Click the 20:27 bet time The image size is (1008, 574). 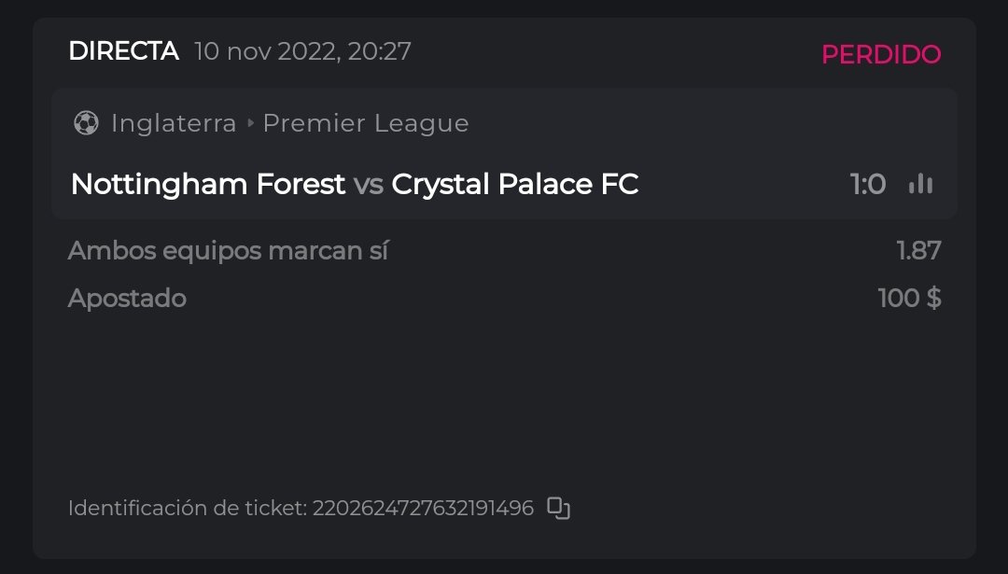(380, 51)
